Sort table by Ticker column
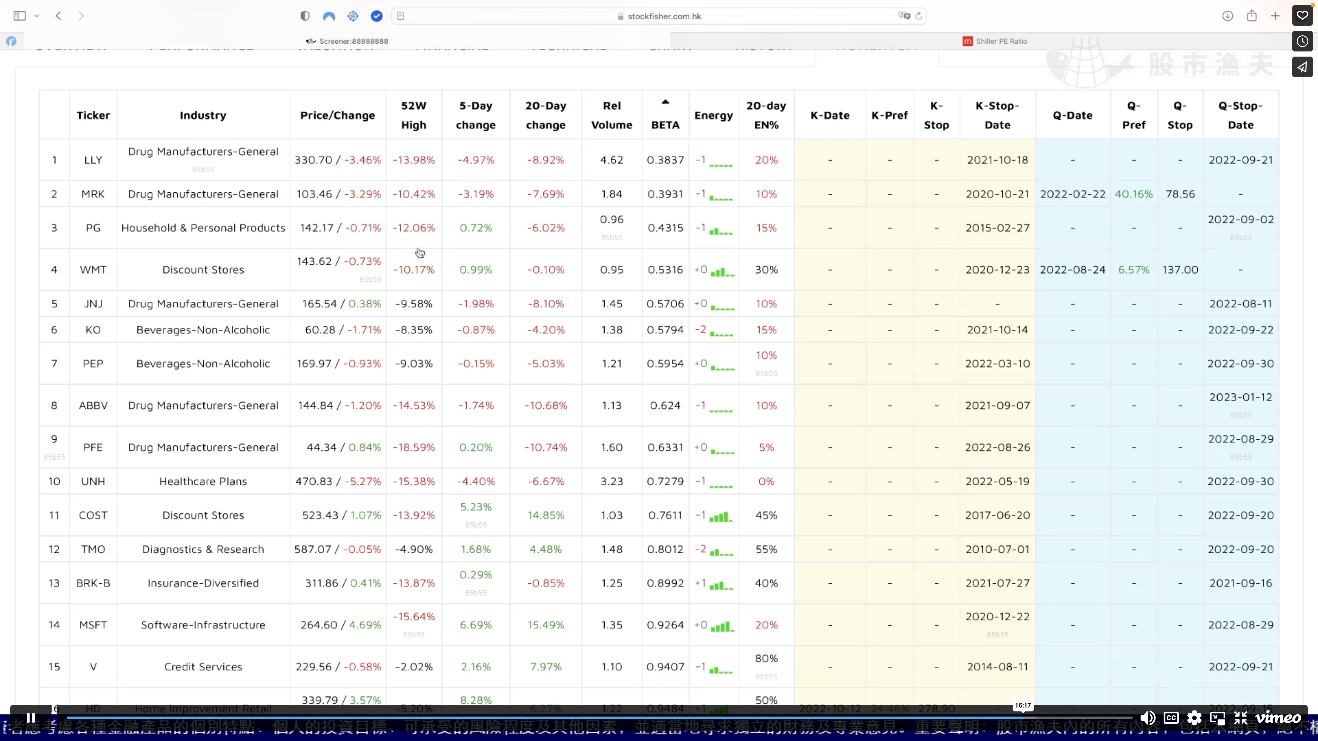 (x=93, y=115)
